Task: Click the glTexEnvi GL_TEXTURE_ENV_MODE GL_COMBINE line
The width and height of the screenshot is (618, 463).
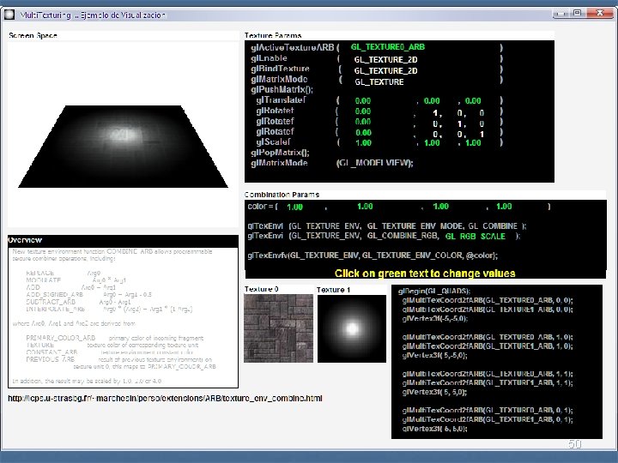Action: coord(386,226)
